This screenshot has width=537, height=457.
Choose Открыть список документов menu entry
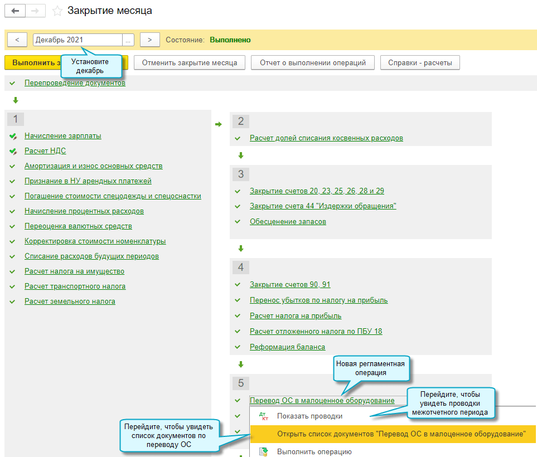point(401,434)
